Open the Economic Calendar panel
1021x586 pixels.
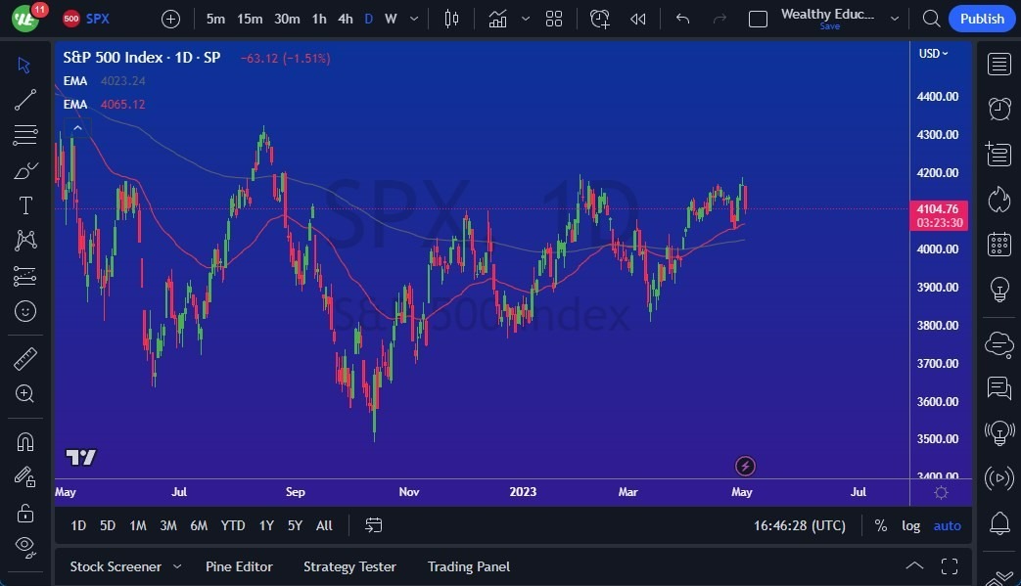(x=998, y=244)
